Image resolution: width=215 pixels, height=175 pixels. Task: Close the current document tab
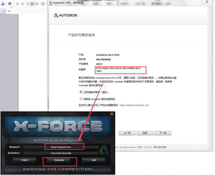click(x=4, y=11)
